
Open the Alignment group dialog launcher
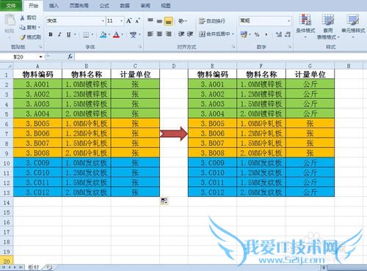pyautogui.click(x=233, y=47)
